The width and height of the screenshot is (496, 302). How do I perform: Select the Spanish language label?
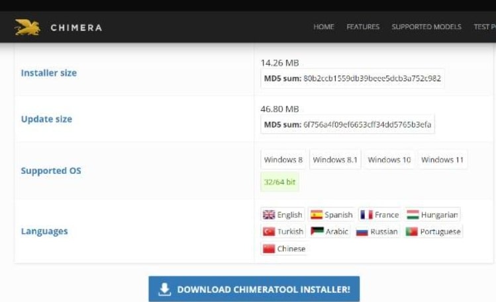(338, 215)
